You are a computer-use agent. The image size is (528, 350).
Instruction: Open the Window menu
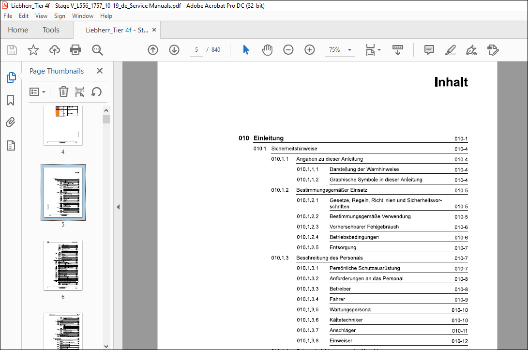click(x=82, y=16)
